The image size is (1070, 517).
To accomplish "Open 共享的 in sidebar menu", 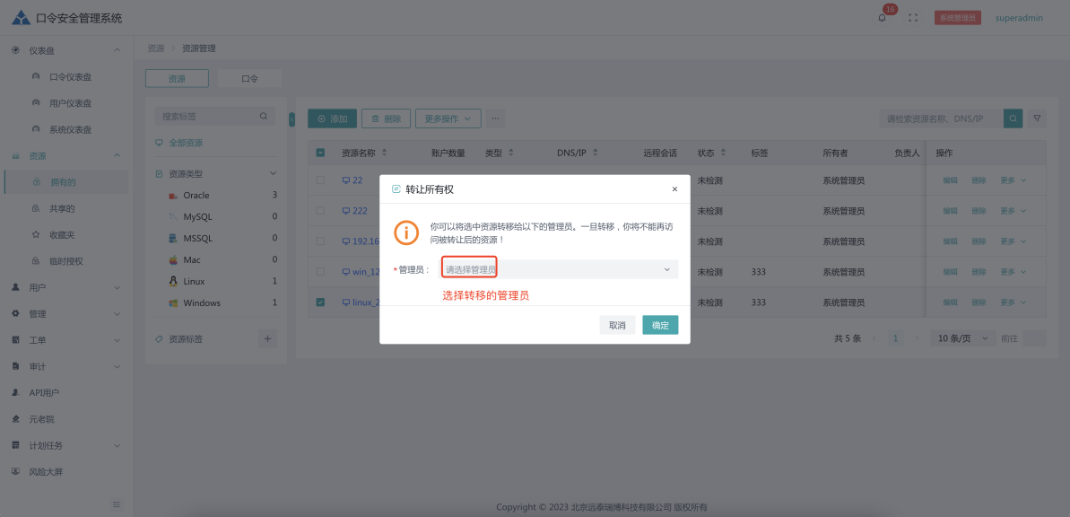I will tap(62, 208).
